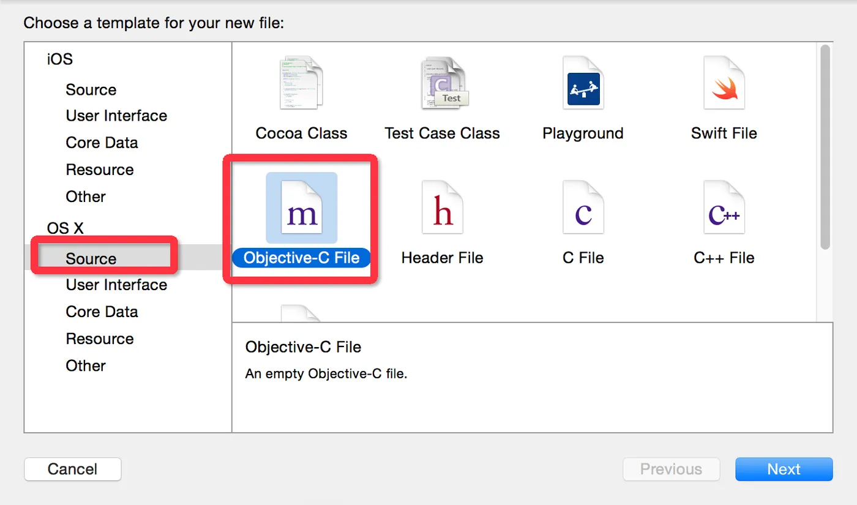857x505 pixels.
Task: Select the Swift File icon
Action: tap(724, 84)
